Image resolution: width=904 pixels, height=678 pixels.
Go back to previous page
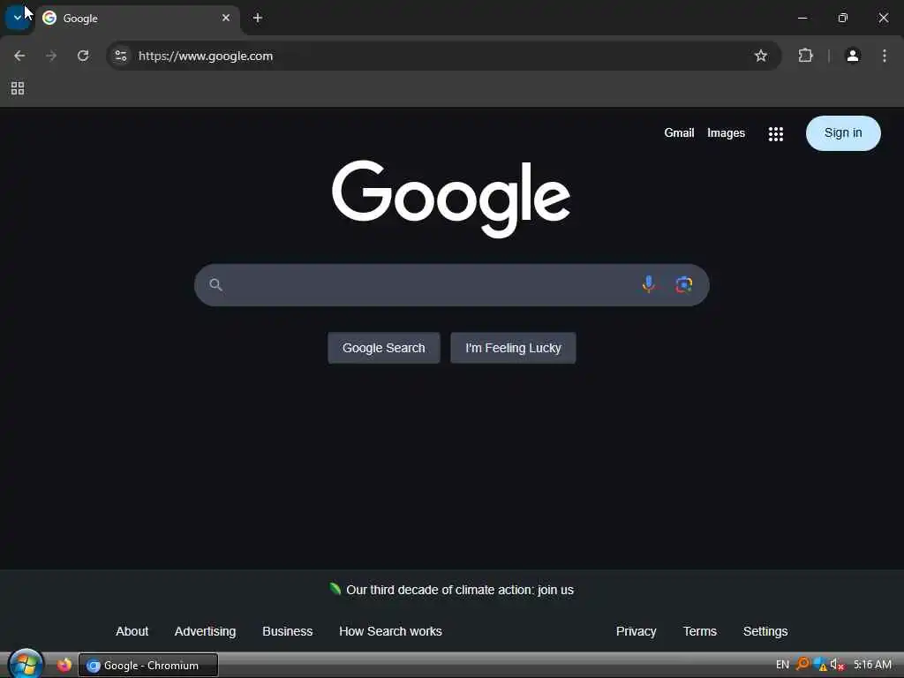click(x=19, y=56)
